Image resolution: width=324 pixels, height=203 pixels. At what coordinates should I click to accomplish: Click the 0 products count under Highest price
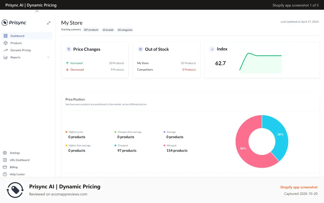pos(77,137)
